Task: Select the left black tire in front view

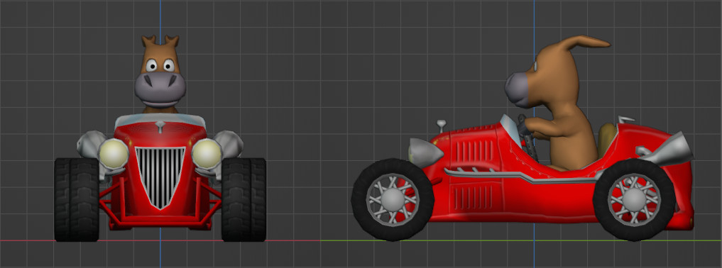Action: [77, 199]
